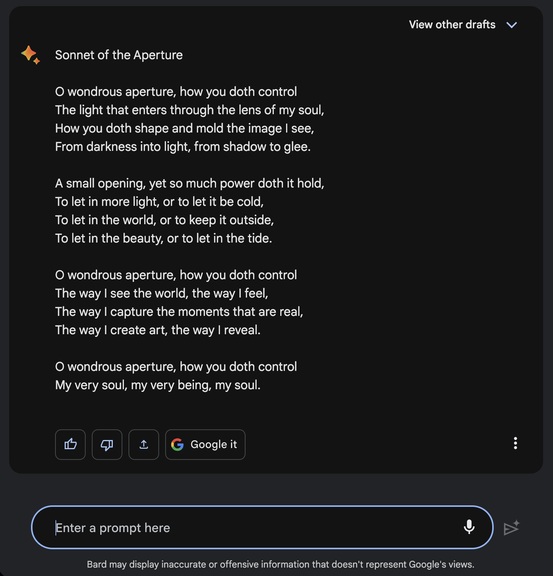Click the Bard sparkle logo beside the title
The height and width of the screenshot is (576, 553).
(x=30, y=55)
